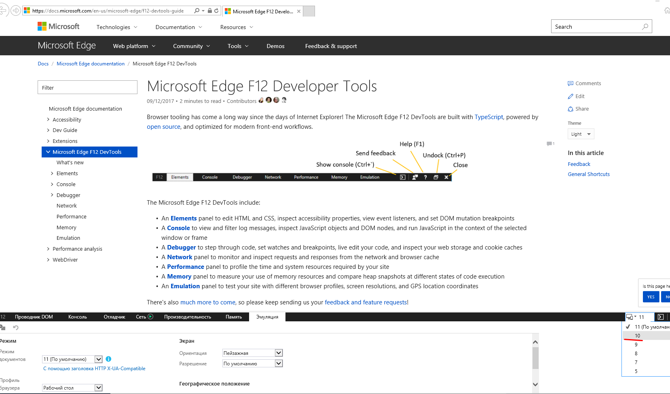Open the General Shortcuts link

tap(589, 174)
